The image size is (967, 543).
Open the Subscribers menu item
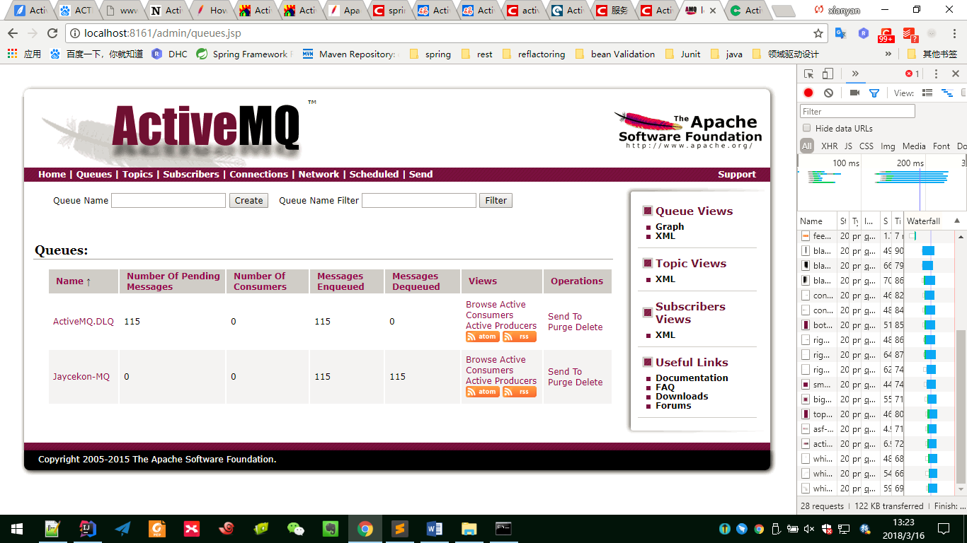[191, 174]
